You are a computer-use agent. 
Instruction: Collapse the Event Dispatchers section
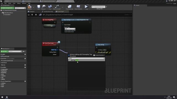coord(1,81)
